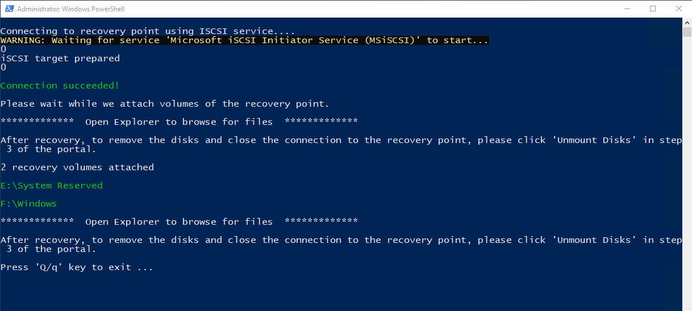Click the green 'Connection succeeded!' message

tap(60, 86)
